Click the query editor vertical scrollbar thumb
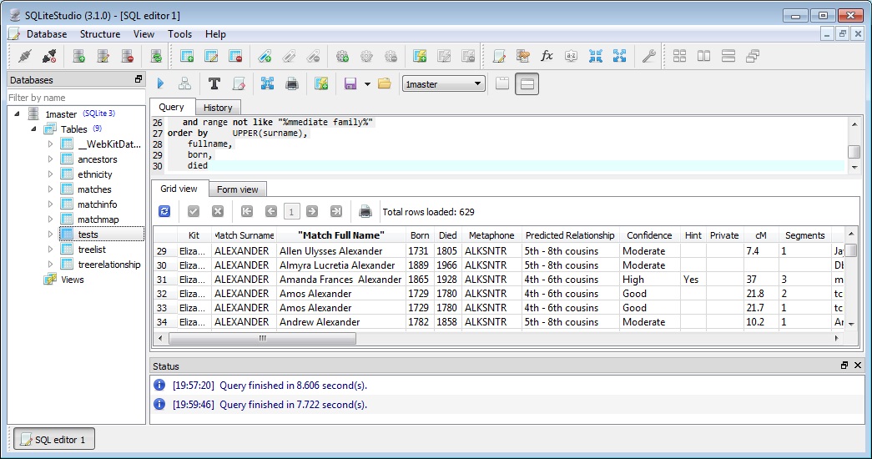The width and height of the screenshot is (872, 459). [x=854, y=151]
